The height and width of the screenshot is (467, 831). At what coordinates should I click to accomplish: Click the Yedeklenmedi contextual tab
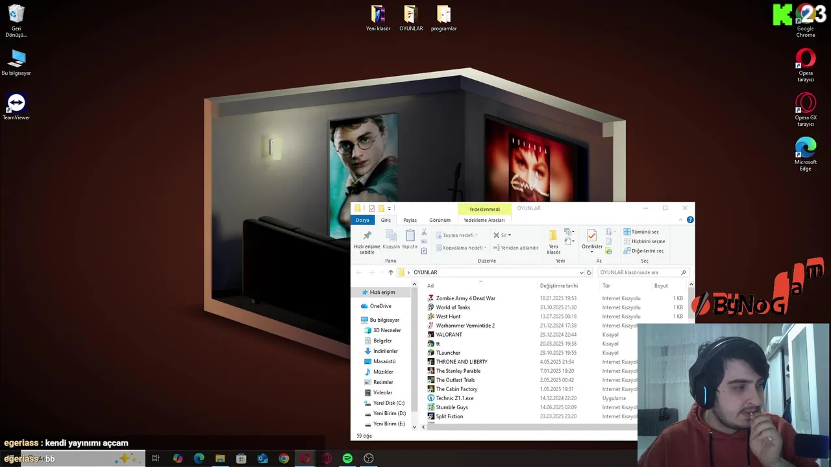484,209
